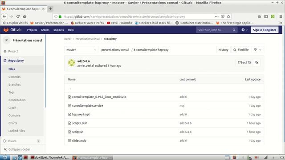Click Xavier in the top breadcrumb
The image size is (285, 160).
tap(68, 39)
